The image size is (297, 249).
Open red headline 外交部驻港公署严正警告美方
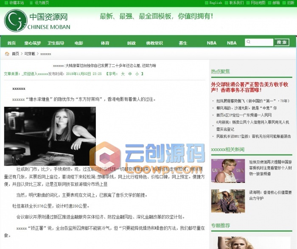[x=249, y=87]
